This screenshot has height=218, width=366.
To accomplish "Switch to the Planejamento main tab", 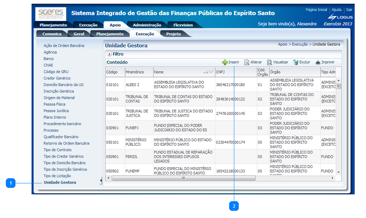I will tap(53, 25).
